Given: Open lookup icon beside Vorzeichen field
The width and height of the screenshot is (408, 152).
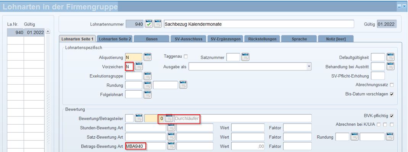Looking at the screenshot, I should [x=139, y=67].
